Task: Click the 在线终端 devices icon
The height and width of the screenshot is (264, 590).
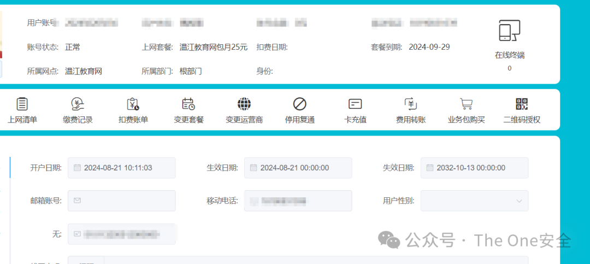Action: point(510,31)
